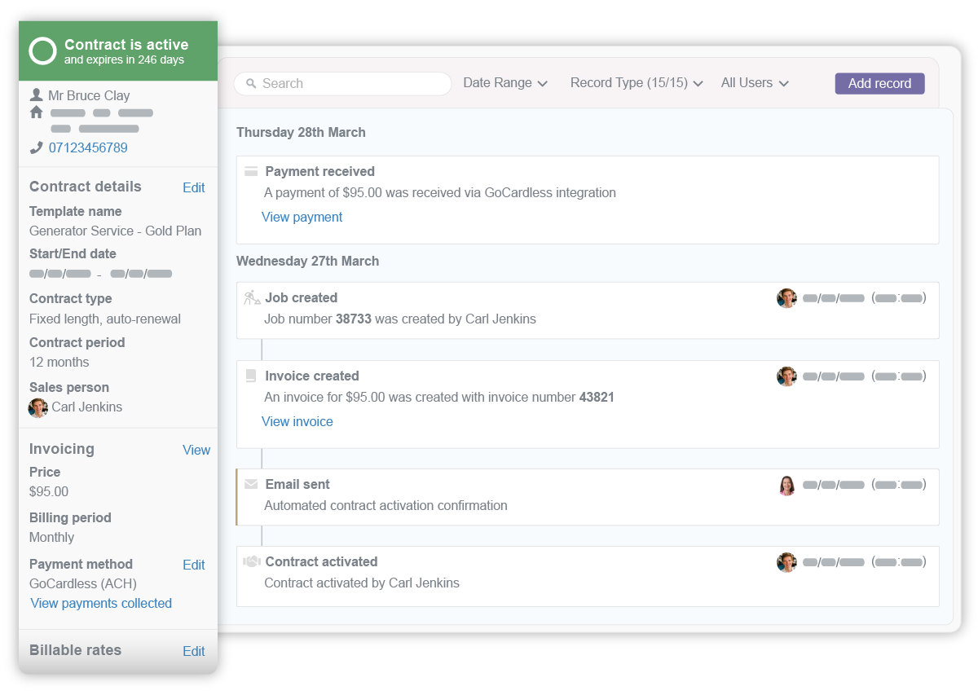Edit the Contract details section

[193, 188]
